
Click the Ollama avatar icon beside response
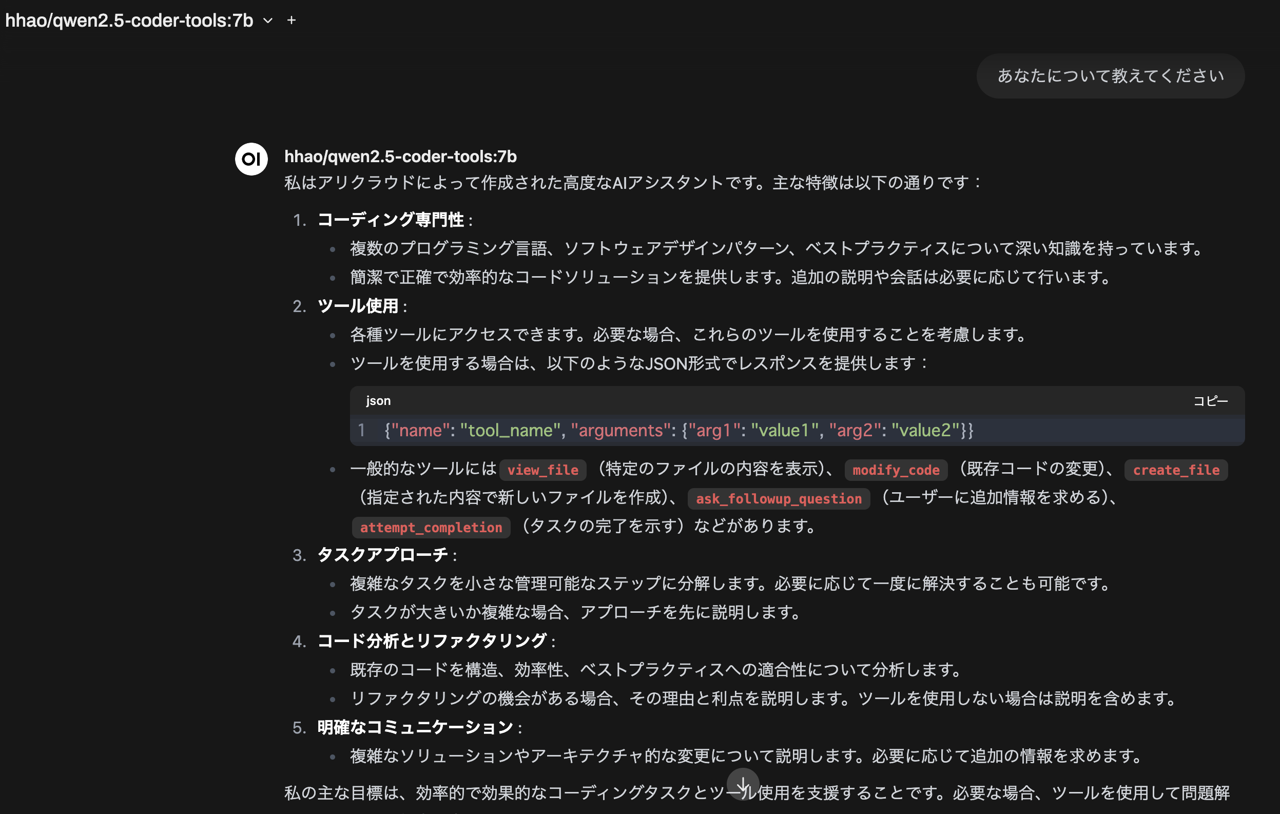251,159
